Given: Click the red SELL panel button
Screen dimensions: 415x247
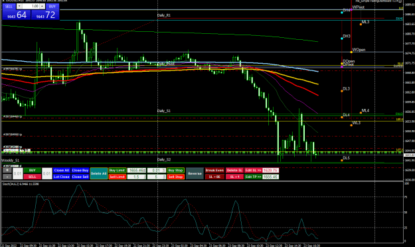Looking at the screenshot, I should pos(33,177).
